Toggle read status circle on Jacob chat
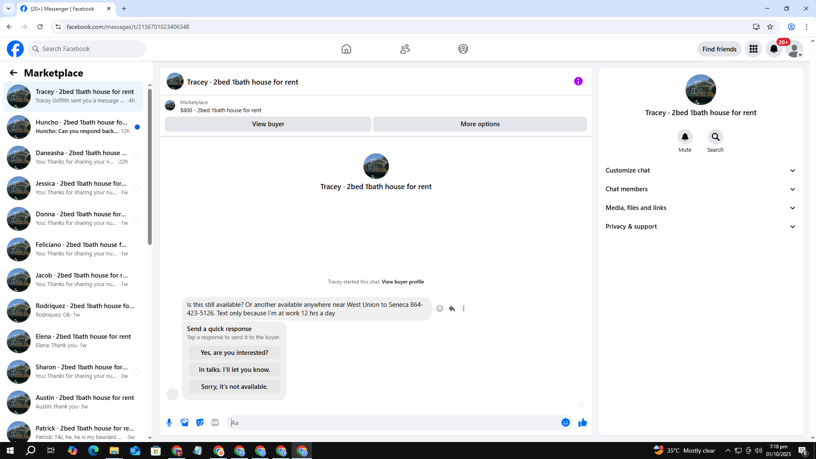This screenshot has width=816, height=459. [136, 280]
